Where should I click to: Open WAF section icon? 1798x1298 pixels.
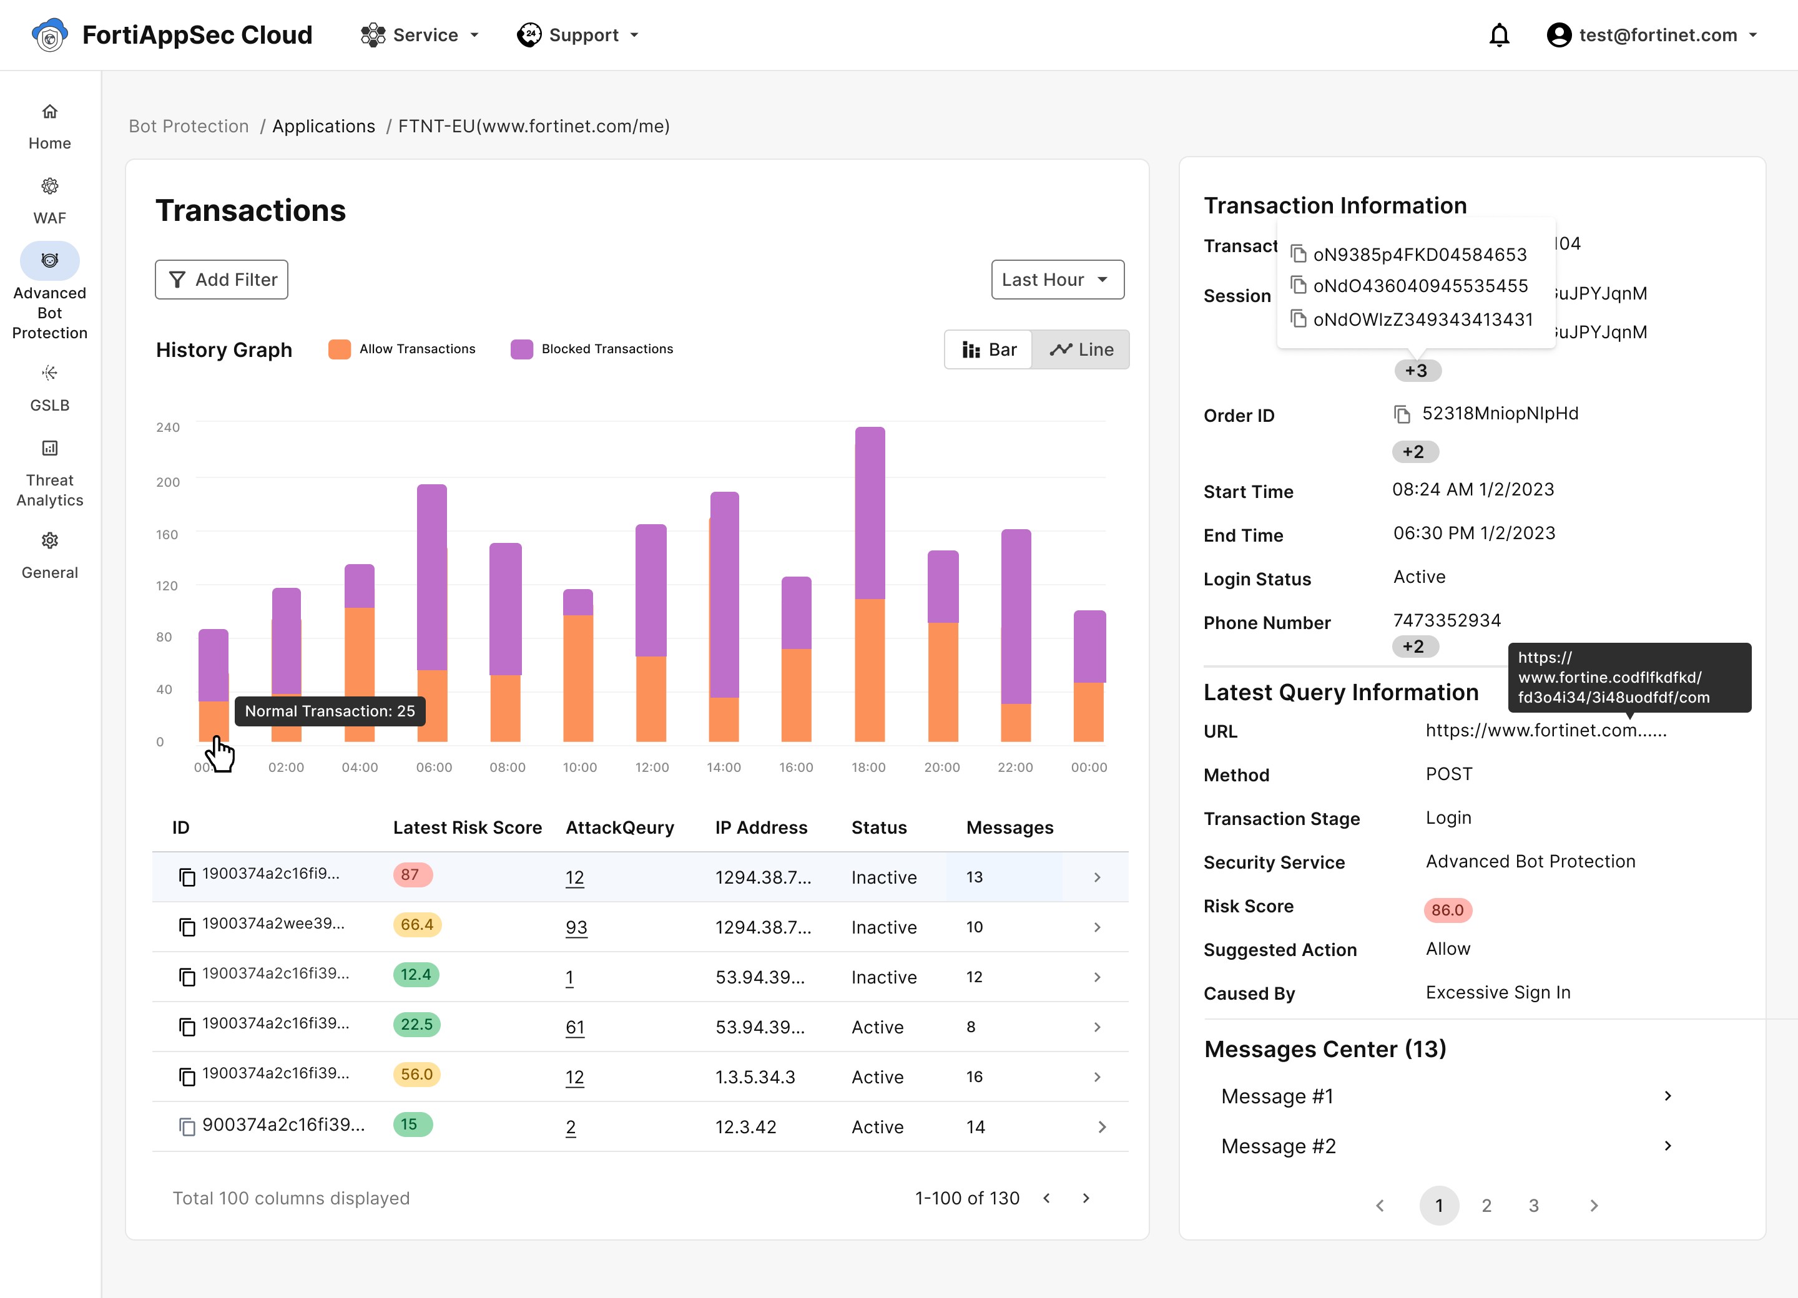point(49,186)
